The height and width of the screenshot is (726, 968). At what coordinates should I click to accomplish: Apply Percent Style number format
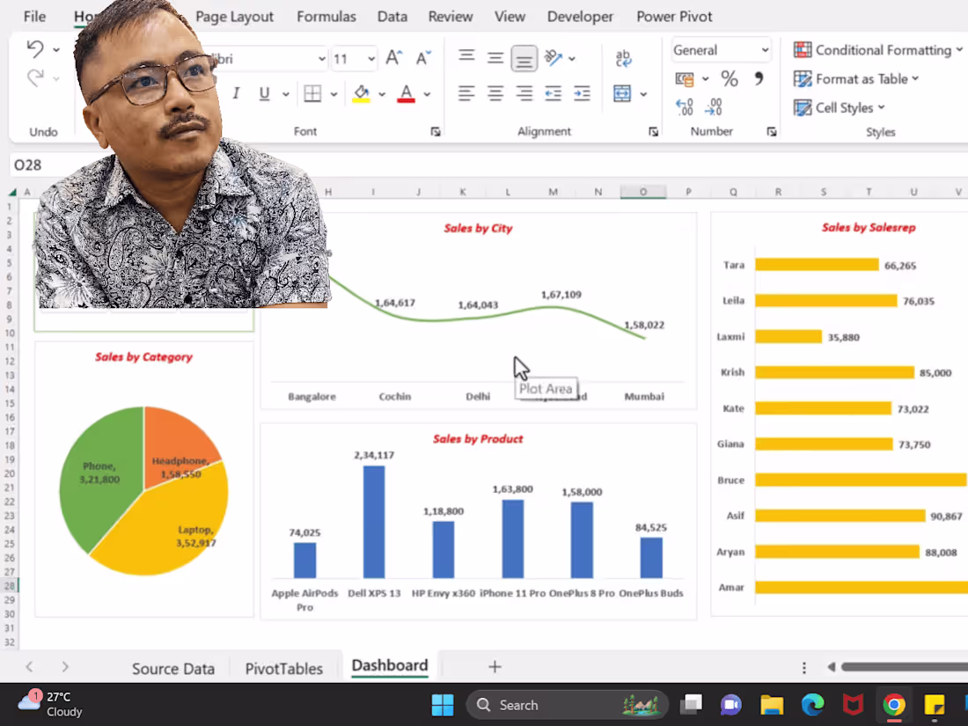point(729,79)
